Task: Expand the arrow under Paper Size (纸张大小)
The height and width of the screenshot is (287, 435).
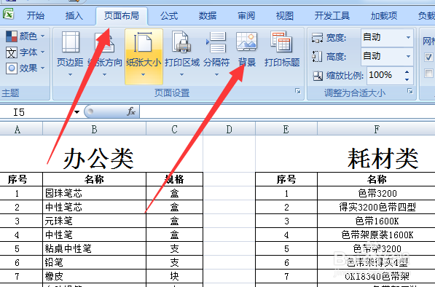Action: [143, 74]
